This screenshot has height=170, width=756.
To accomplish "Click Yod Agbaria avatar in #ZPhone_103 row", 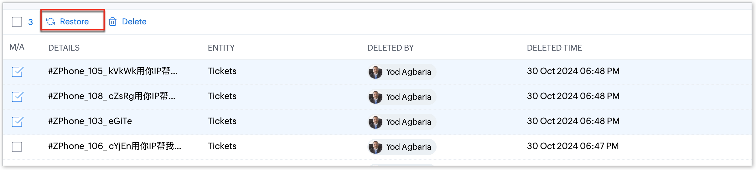I will pyautogui.click(x=375, y=122).
